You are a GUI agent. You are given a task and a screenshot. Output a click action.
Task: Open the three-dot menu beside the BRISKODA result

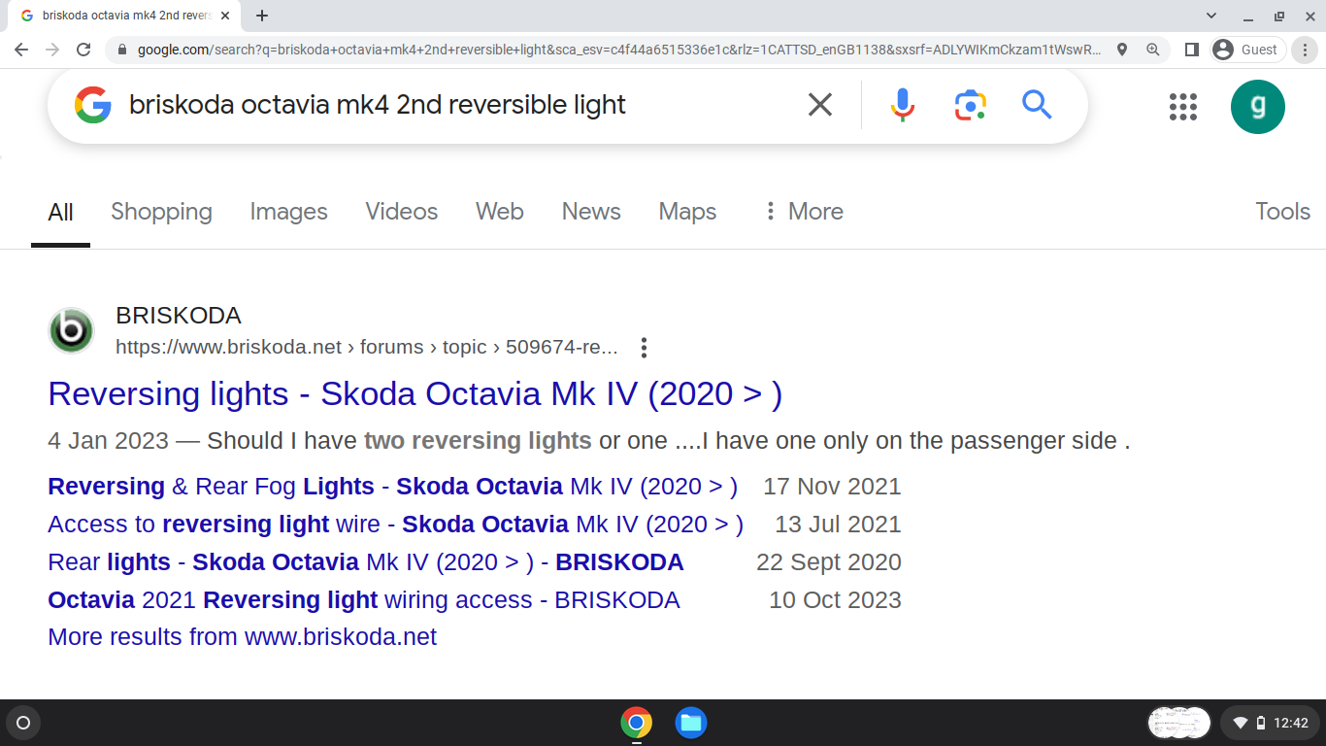pos(644,348)
